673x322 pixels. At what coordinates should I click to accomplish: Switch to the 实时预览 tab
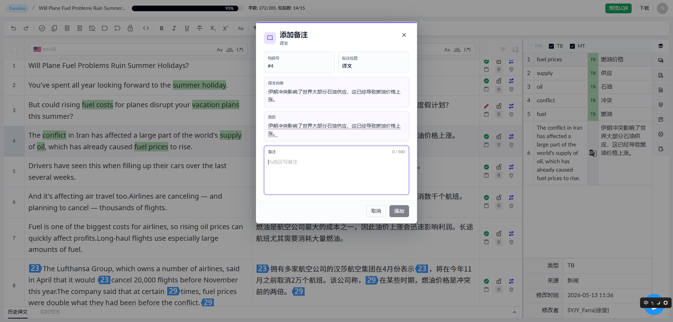[50, 312]
